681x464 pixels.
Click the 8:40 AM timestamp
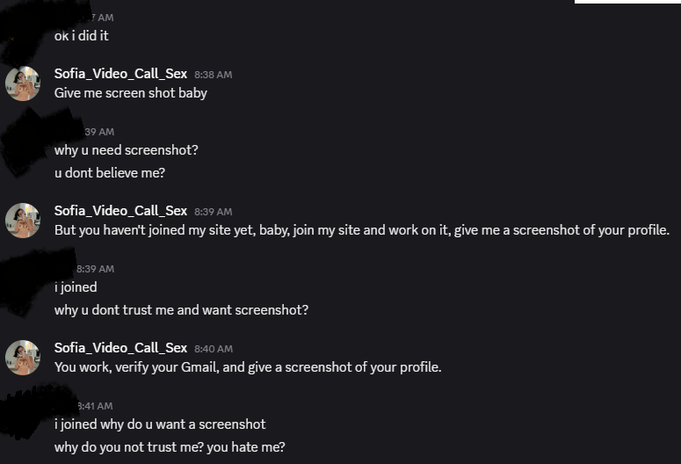[213, 349]
